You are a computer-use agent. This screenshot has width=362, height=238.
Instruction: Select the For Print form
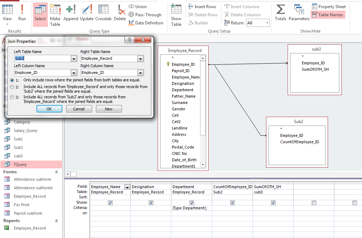pos(22,205)
